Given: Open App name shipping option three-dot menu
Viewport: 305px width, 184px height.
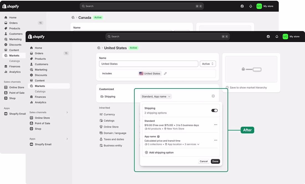Looking at the screenshot, I should coord(215,140).
